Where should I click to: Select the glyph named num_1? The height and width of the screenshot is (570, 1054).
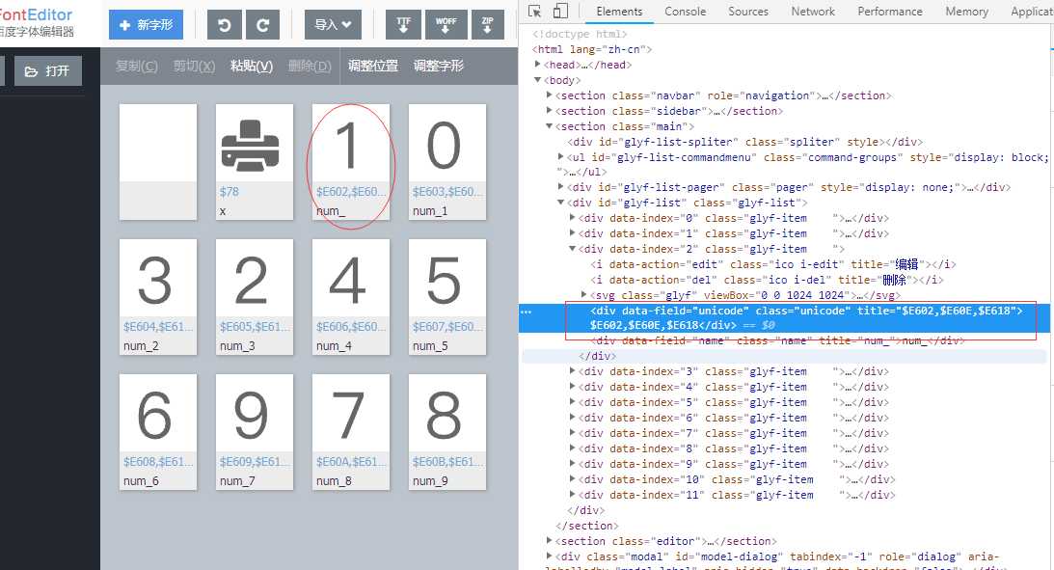447,161
